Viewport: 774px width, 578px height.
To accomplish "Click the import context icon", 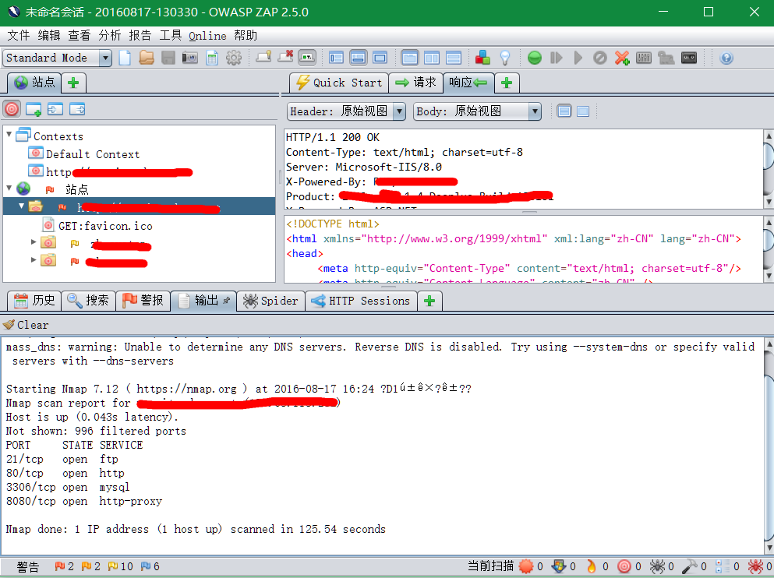I will pyautogui.click(x=55, y=109).
